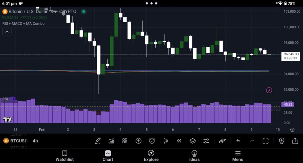This screenshot has width=303, height=163.
Task: Tap the RSI value label 45.32
Action: point(288,104)
